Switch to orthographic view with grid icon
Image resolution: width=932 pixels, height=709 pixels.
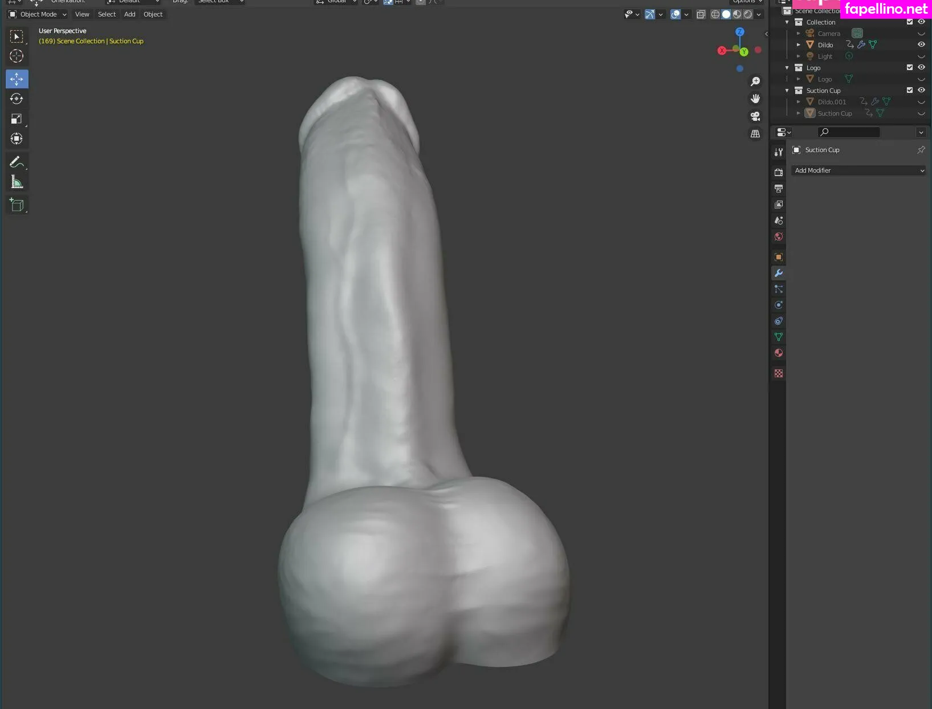pos(755,133)
